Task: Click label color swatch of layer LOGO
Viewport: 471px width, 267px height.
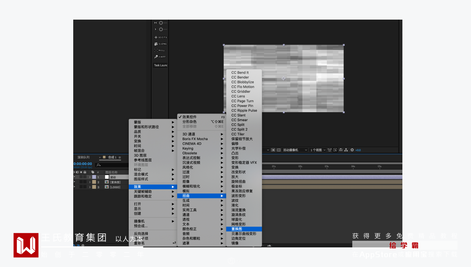Action: click(x=94, y=187)
